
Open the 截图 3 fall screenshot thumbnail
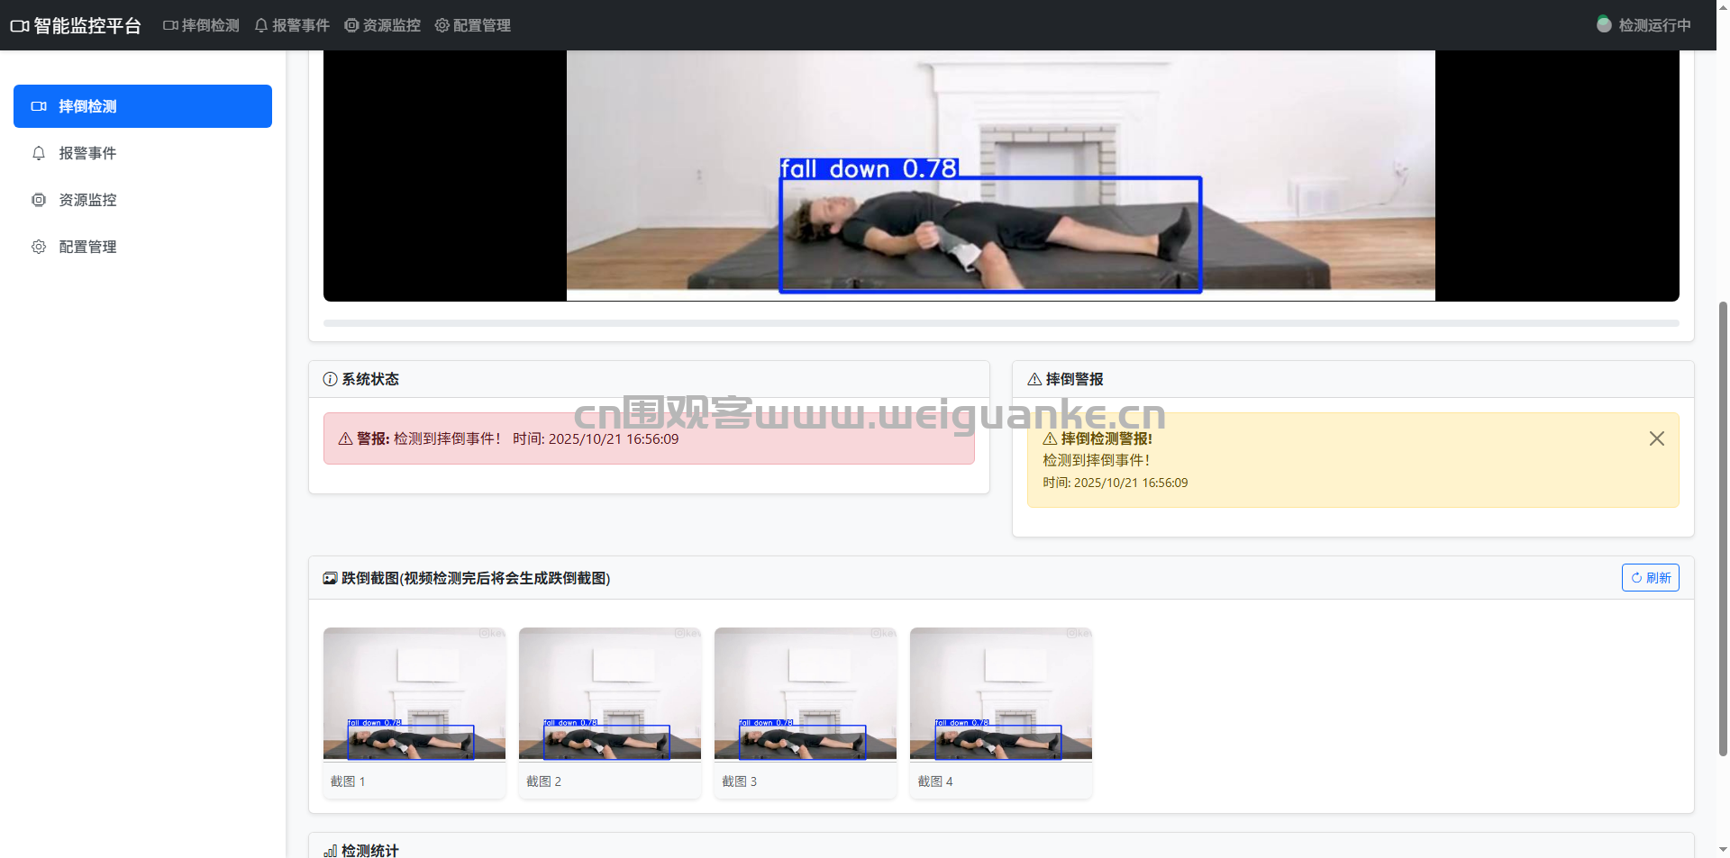[806, 693]
